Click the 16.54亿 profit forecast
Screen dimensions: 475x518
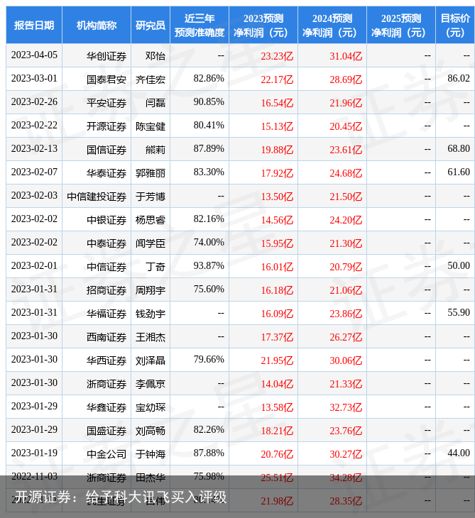(x=277, y=103)
